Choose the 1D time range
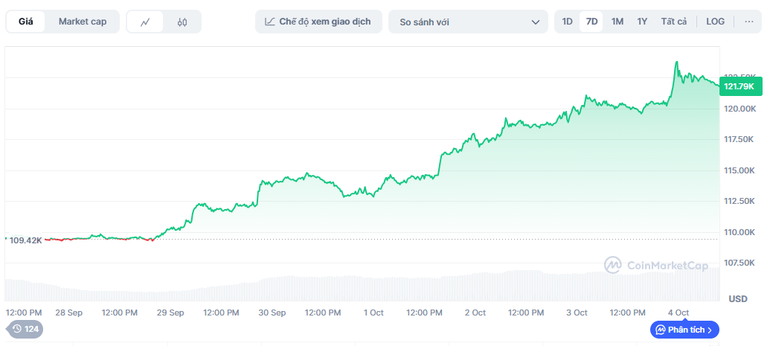 point(567,22)
